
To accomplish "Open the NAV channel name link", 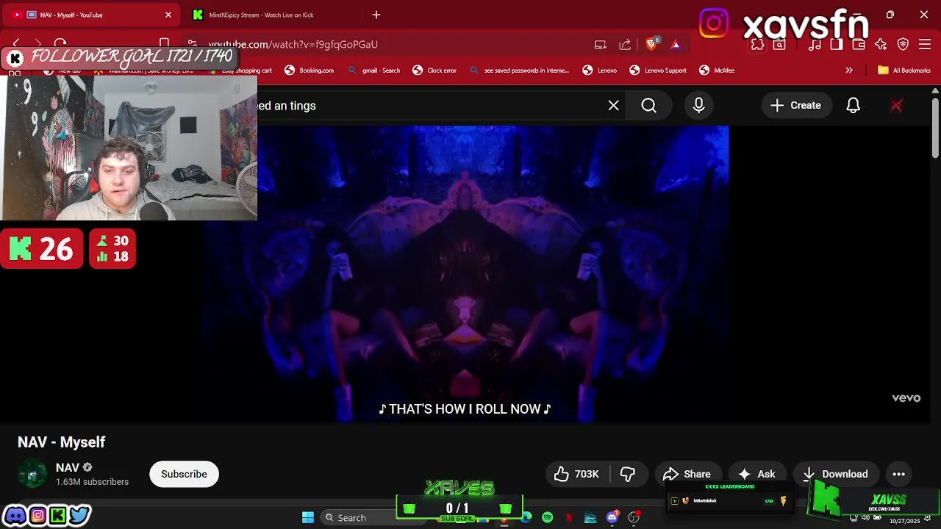I will click(x=68, y=467).
